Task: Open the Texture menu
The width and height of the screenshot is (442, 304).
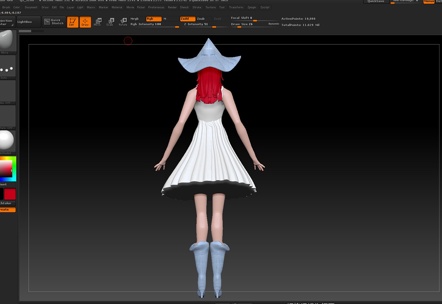Action: (210, 7)
